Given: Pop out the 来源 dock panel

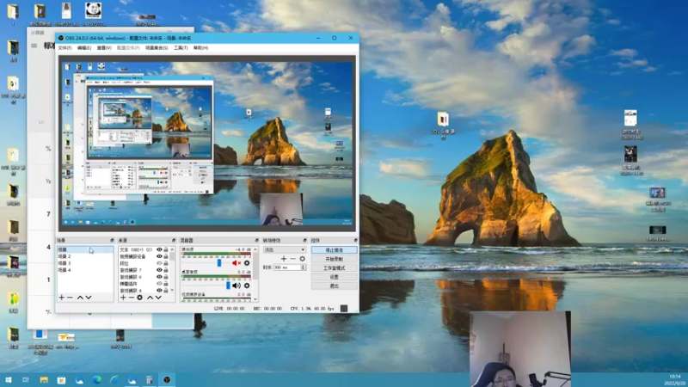Looking at the screenshot, I should pyautogui.click(x=174, y=241).
